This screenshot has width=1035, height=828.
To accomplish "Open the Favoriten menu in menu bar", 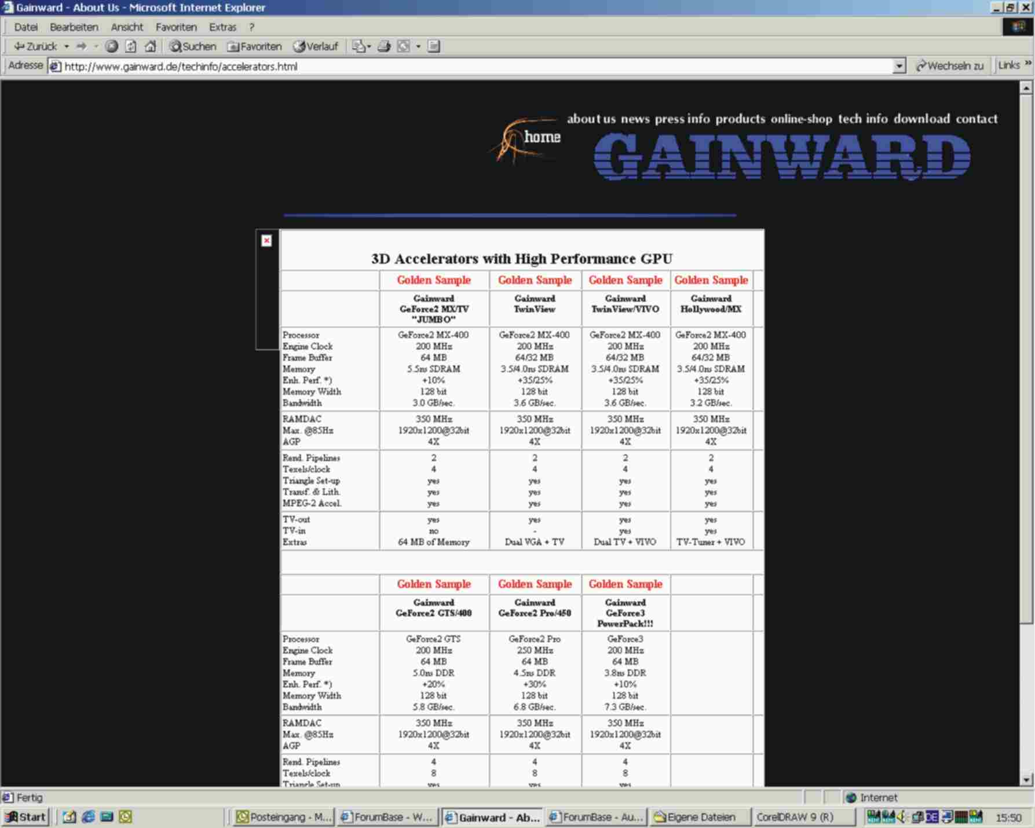I will 176,27.
